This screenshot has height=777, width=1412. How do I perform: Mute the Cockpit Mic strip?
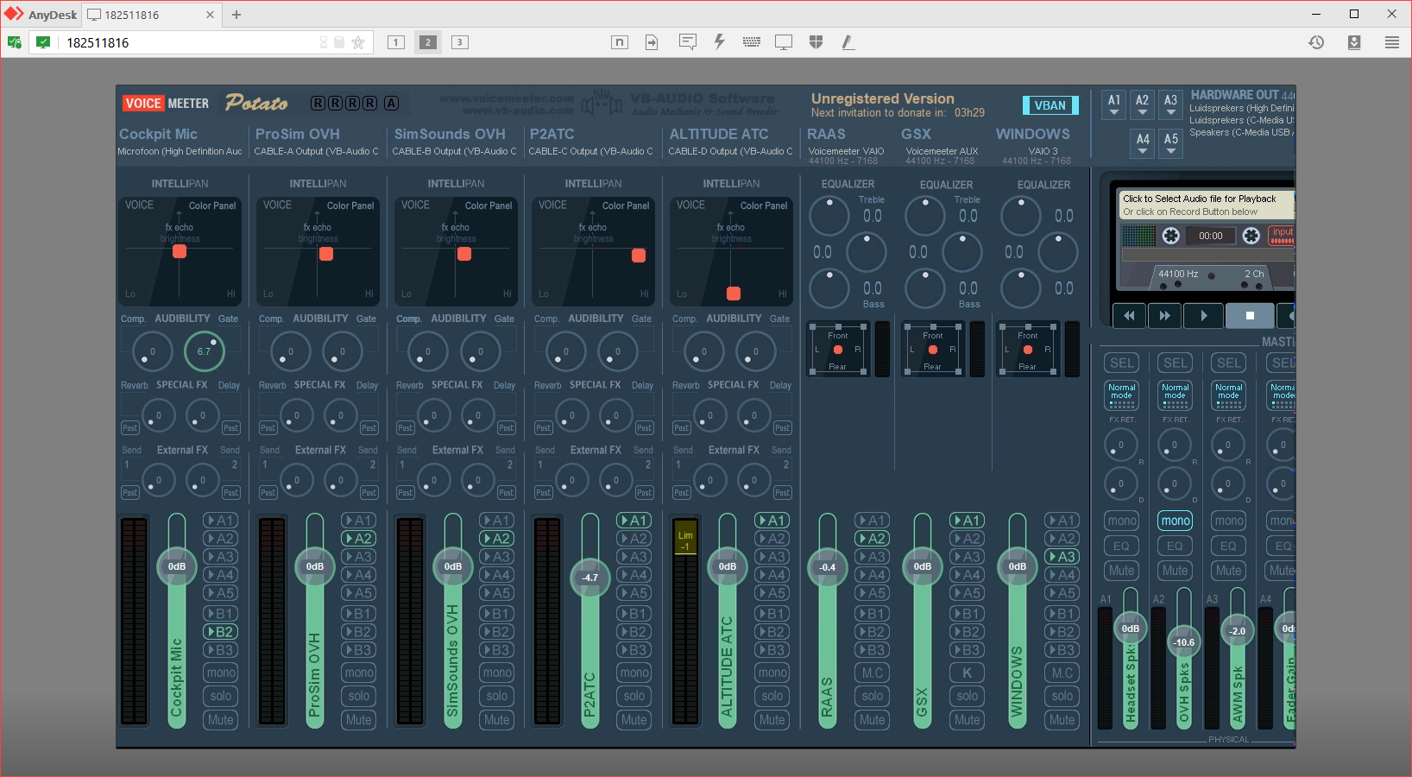click(x=221, y=720)
